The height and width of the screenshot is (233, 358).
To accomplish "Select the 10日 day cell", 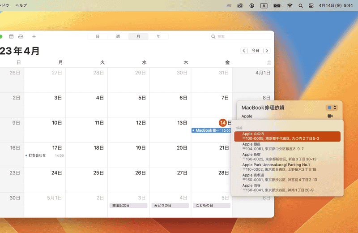I will [45, 130].
